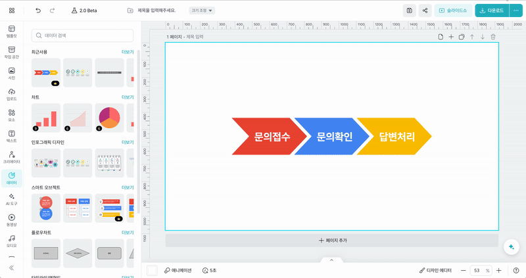Screen dimensions: 526x278
Task: Collapse the left sidebar with double chevron
Action: pyautogui.click(x=11, y=267)
